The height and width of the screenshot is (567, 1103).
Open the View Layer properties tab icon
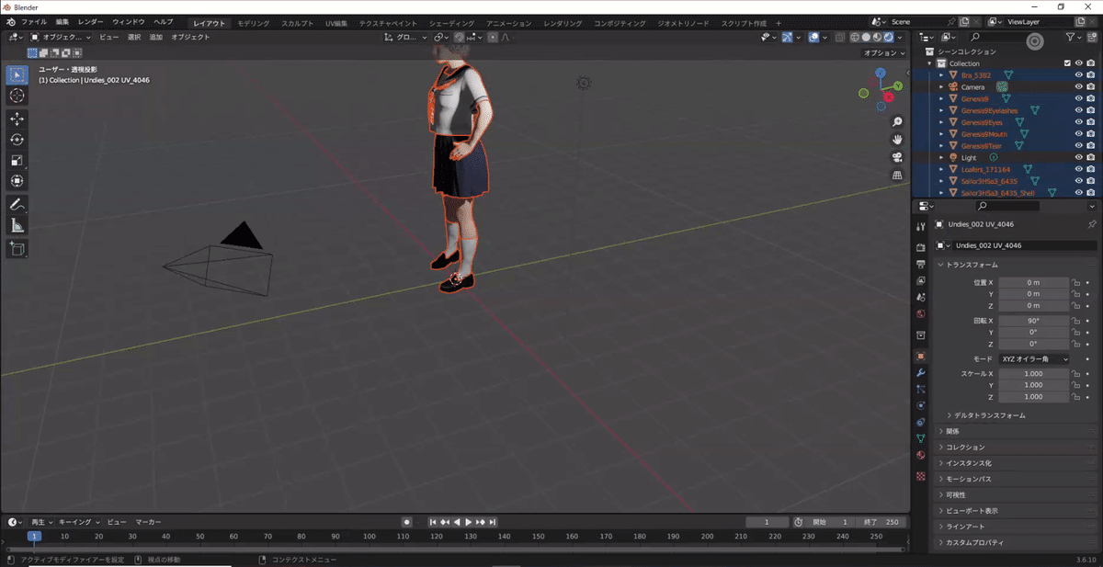920,281
